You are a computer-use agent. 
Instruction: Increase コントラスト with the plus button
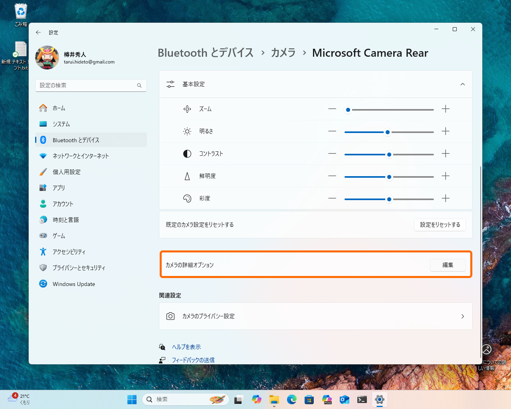[x=446, y=154]
